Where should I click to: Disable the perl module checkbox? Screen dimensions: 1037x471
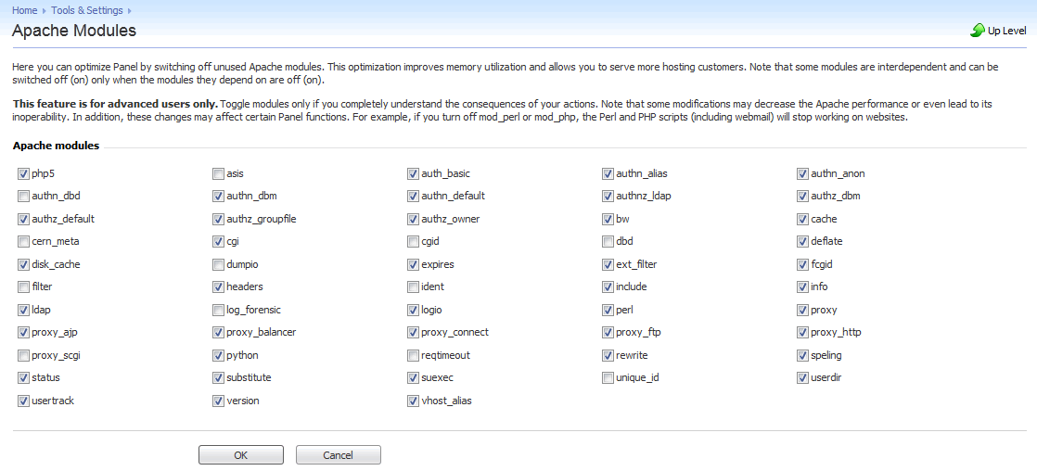(608, 310)
